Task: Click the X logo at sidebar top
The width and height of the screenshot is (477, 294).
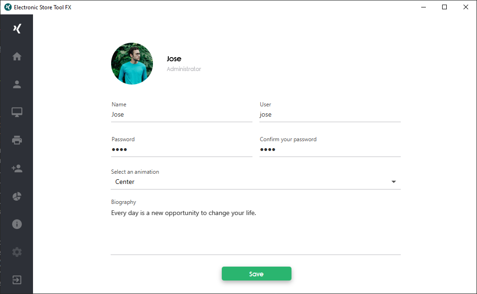Action: pyautogui.click(x=17, y=29)
